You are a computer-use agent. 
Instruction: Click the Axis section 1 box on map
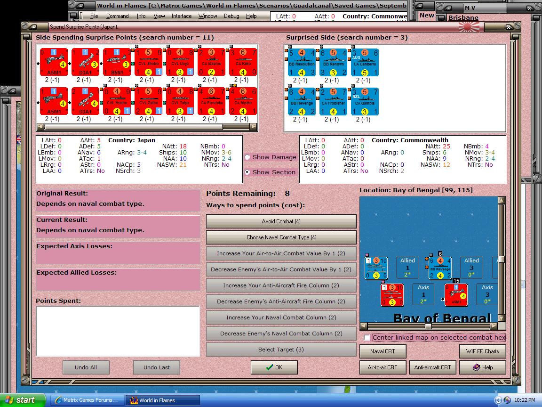[423, 294]
